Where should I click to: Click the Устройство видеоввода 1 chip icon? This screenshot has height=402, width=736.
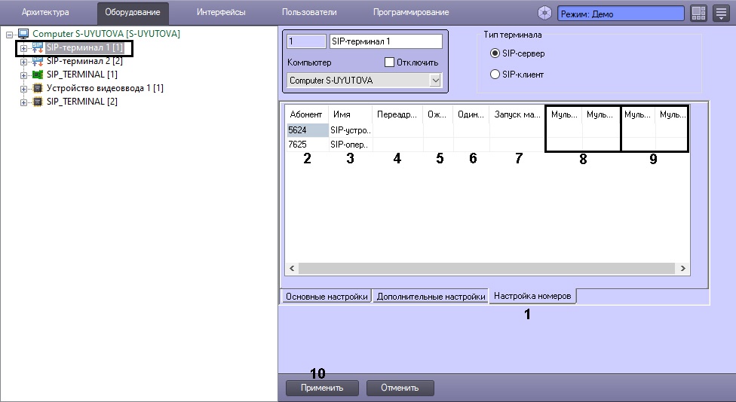[x=38, y=88]
